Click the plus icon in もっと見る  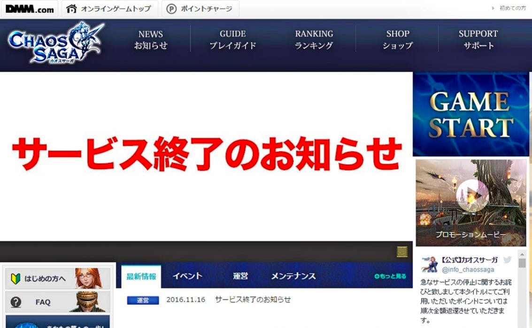(x=377, y=276)
